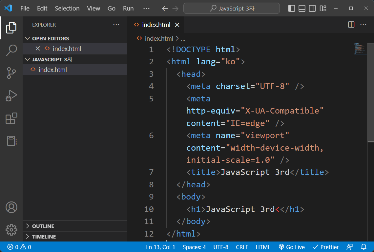Open the notifications bell
The width and height of the screenshot is (374, 252).
364,247
